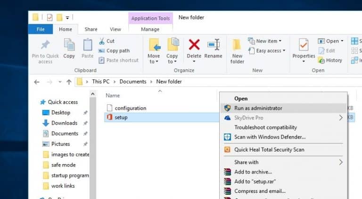Click the Up arrow navigation button
This screenshot has height=199, width=362.
69,82
